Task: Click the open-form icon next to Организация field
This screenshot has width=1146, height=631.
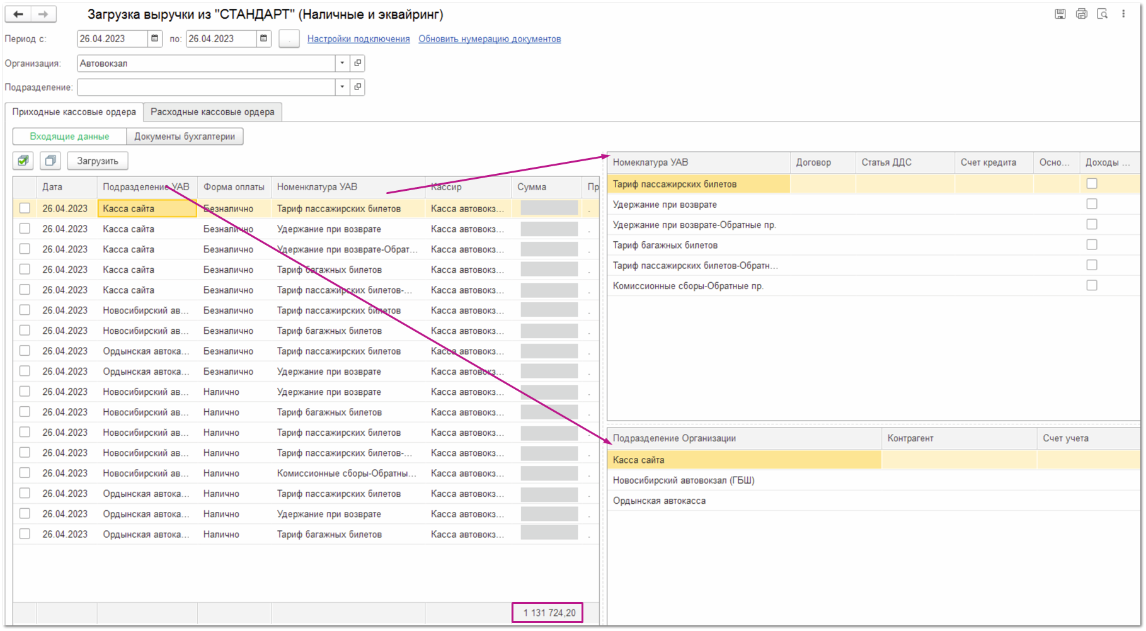Action: coord(358,63)
